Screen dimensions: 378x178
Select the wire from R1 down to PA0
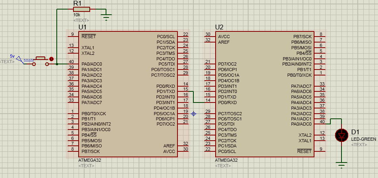click(57, 36)
